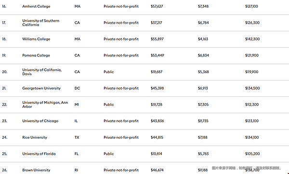The image size is (289, 174).
Task: Open the Amherst College entry
Action: 36,6
